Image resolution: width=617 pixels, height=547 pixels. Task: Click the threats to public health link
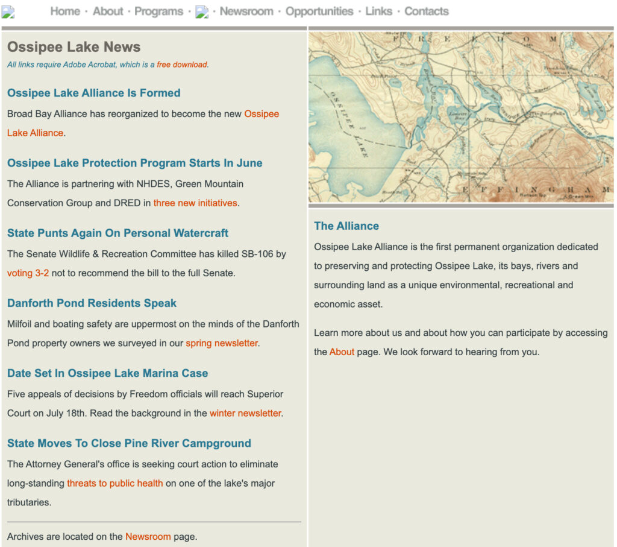tap(114, 483)
